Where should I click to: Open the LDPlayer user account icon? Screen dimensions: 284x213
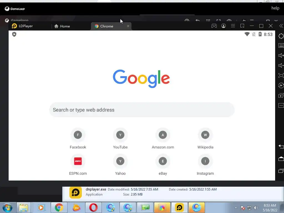[x=224, y=26]
